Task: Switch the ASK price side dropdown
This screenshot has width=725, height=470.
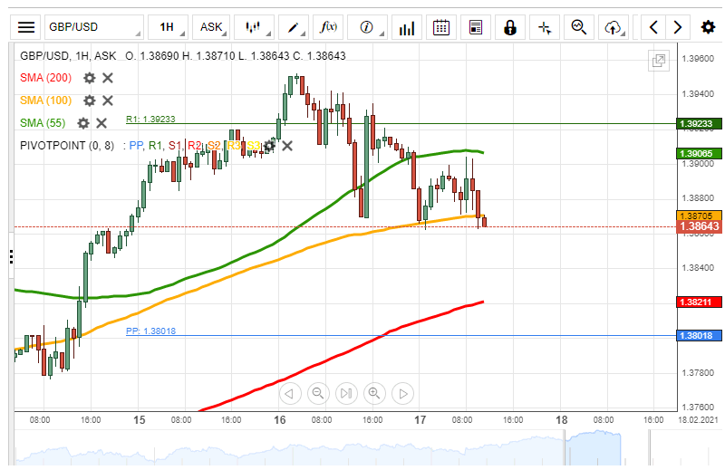Action: pyautogui.click(x=211, y=27)
